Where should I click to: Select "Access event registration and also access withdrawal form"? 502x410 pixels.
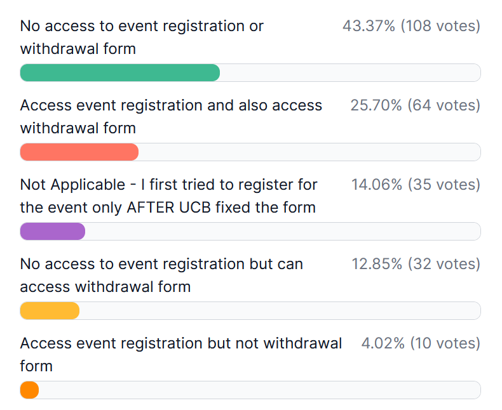171,117
